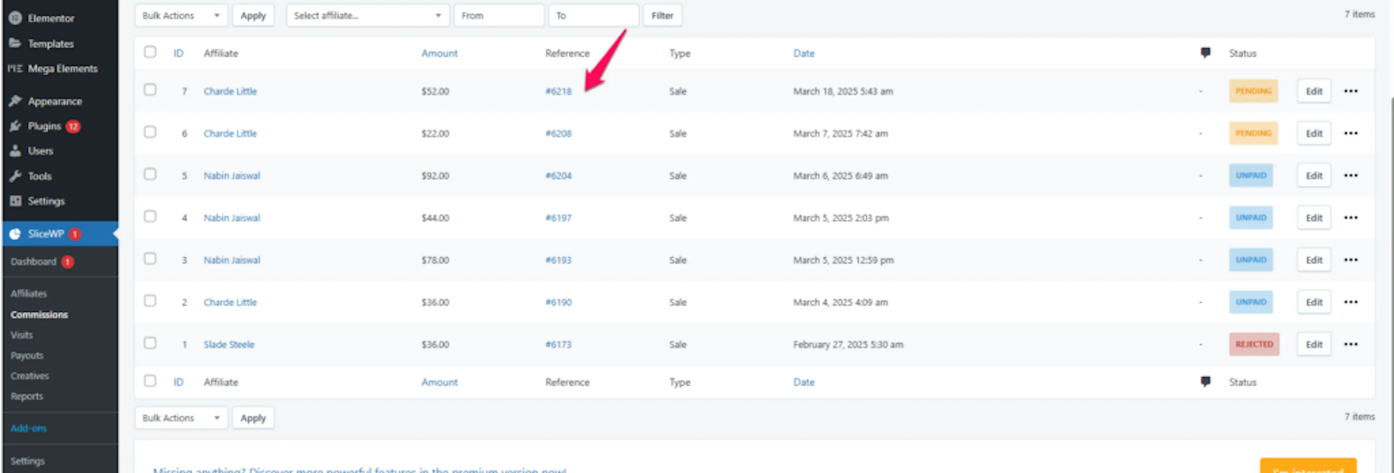
Task: Click the Filter button
Action: (663, 16)
